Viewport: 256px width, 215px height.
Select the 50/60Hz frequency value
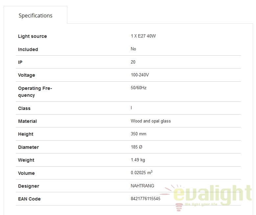138,88
